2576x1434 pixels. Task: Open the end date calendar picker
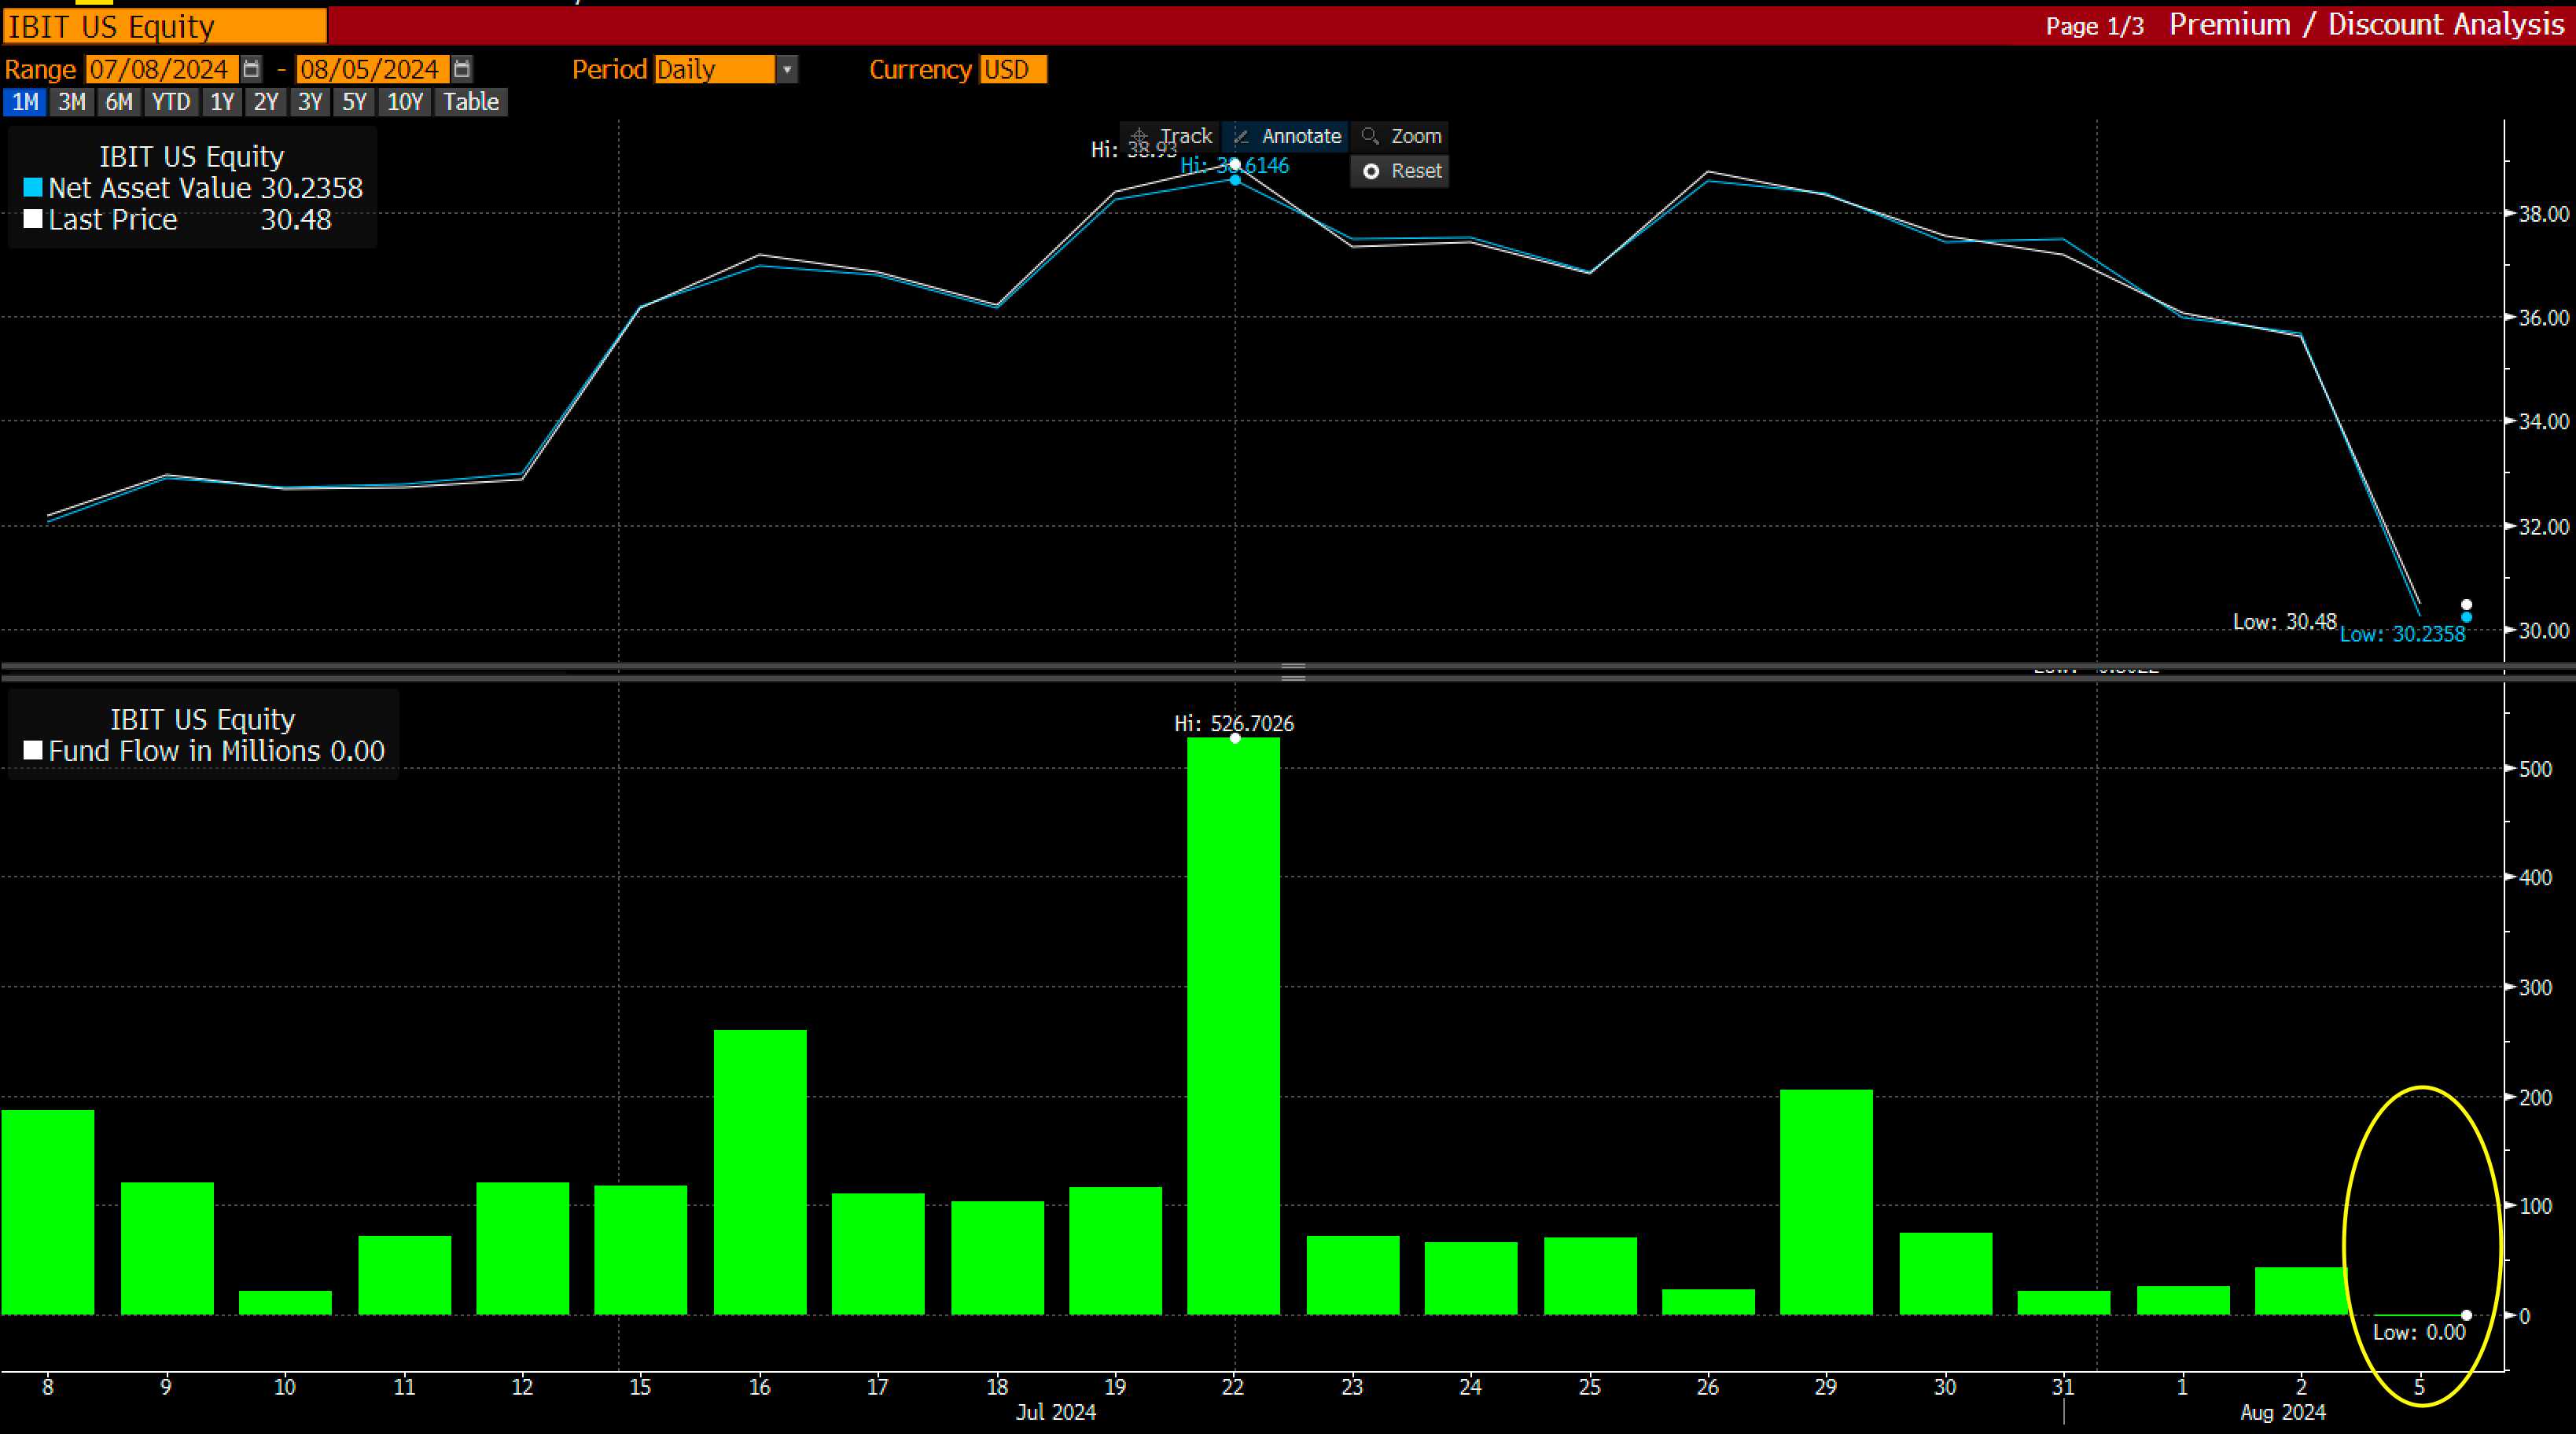[x=462, y=69]
